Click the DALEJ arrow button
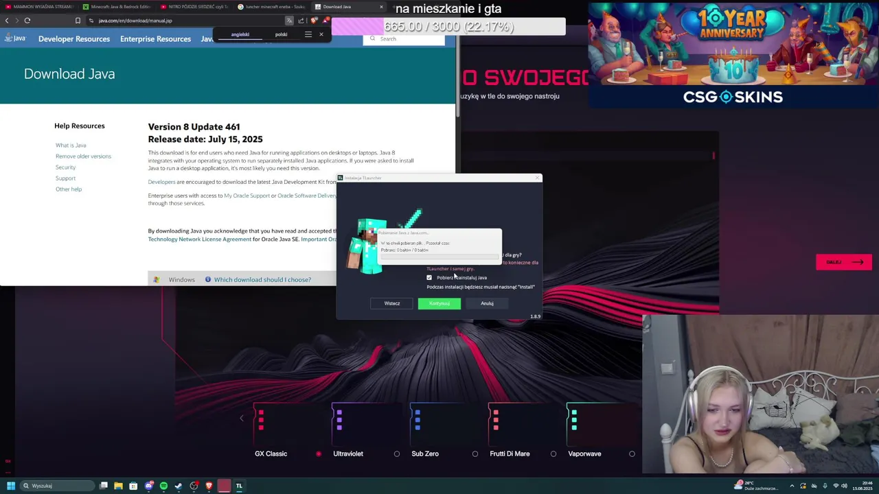The image size is (879, 494). [x=844, y=262]
